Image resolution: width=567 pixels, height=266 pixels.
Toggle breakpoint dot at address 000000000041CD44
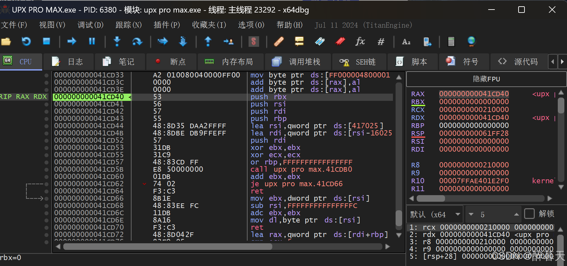pos(46,126)
